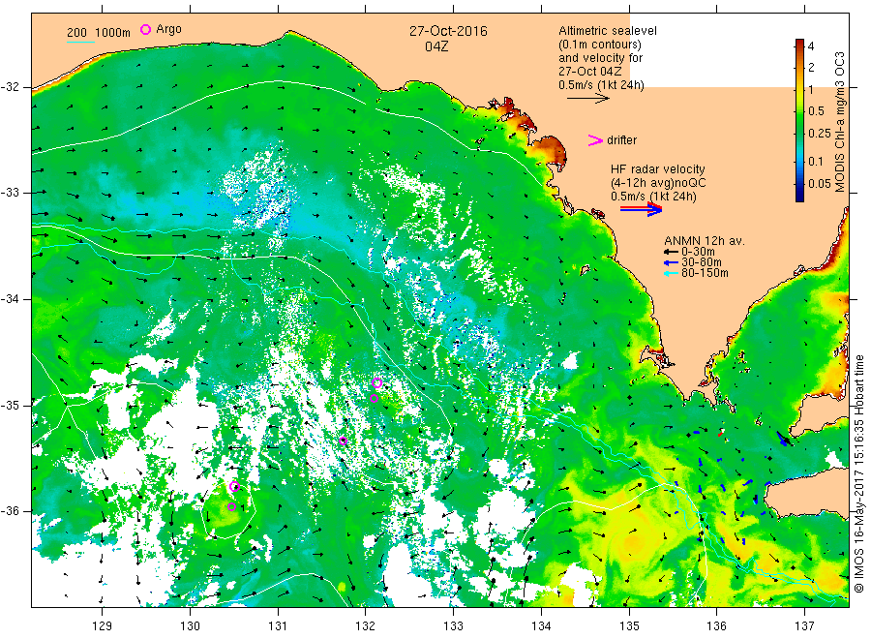
Task: Click the '(0.1m contours)' text
Action: 600,45
